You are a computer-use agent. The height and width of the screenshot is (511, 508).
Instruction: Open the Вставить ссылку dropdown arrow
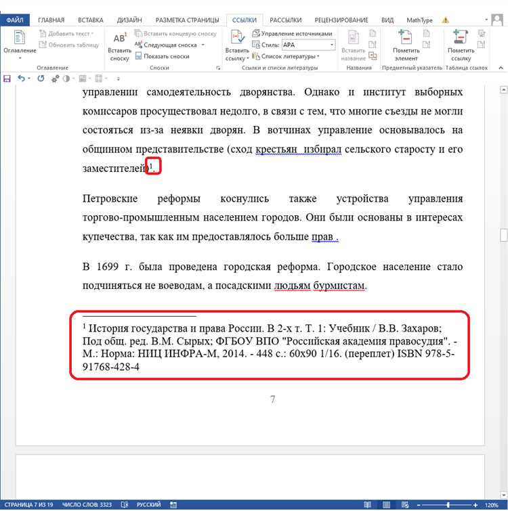[247, 58]
